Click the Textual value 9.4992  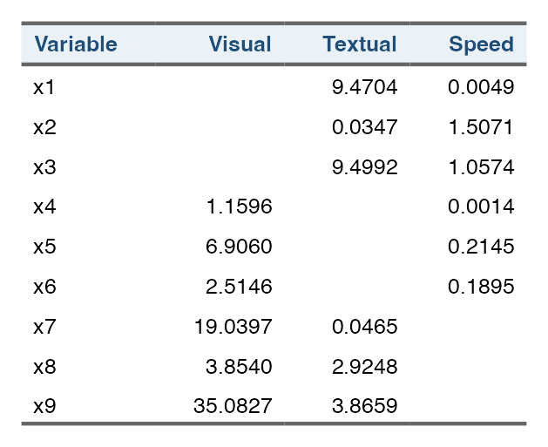[x=364, y=167]
